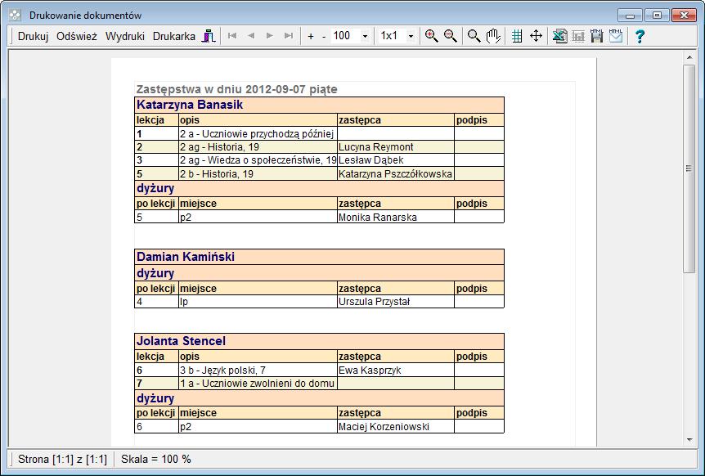Click cell '2 ag - Historia, 19'
This screenshot has width=705, height=476.
tap(258, 147)
